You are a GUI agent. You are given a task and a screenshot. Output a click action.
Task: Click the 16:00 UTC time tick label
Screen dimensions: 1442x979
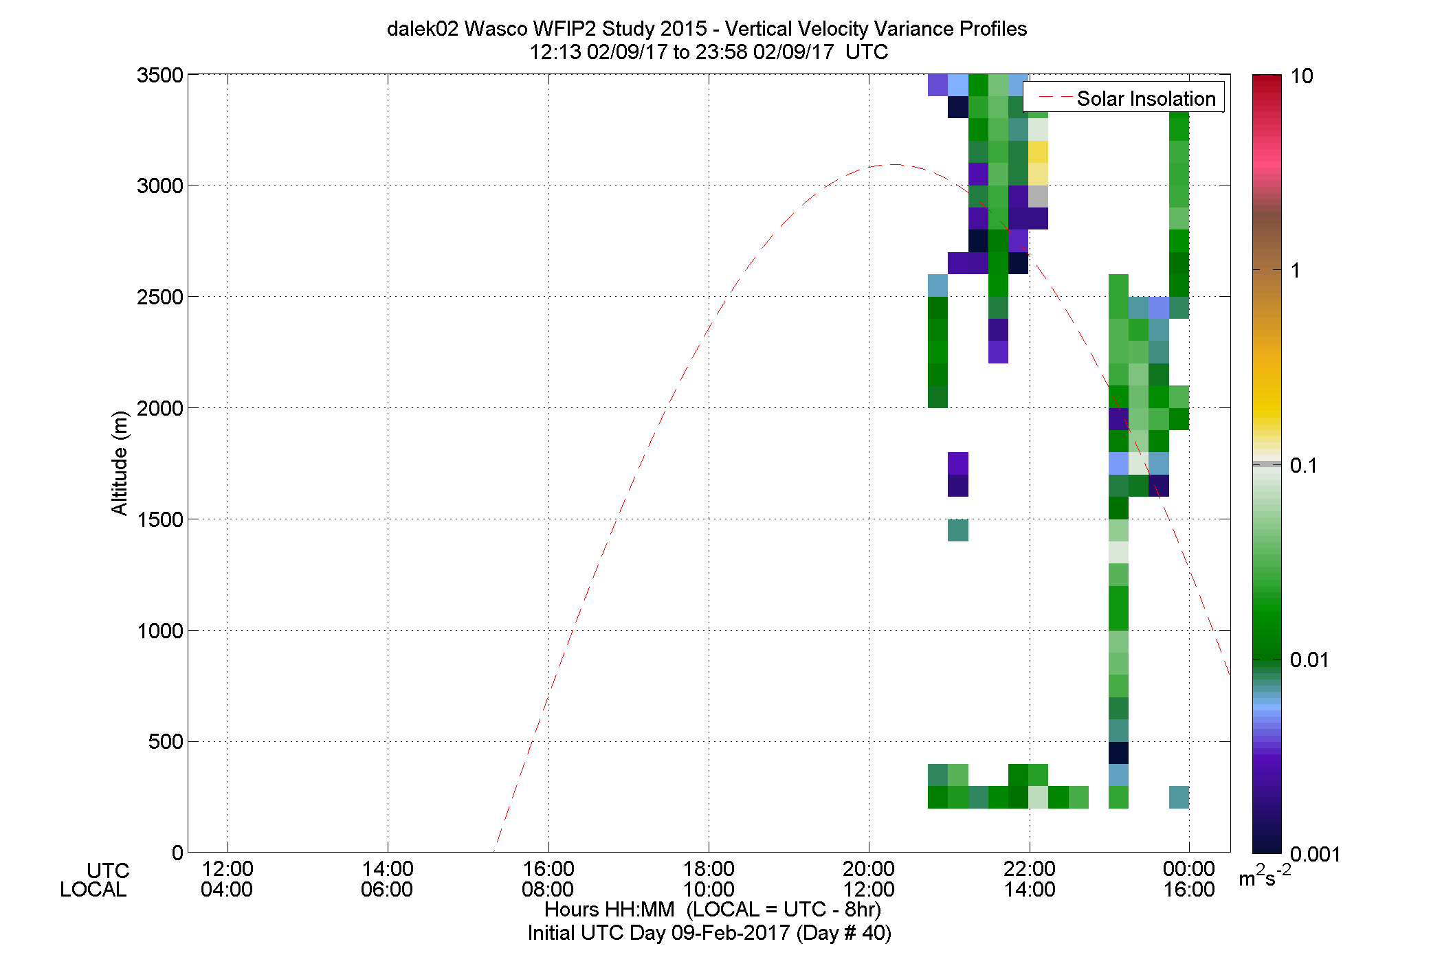(x=548, y=869)
